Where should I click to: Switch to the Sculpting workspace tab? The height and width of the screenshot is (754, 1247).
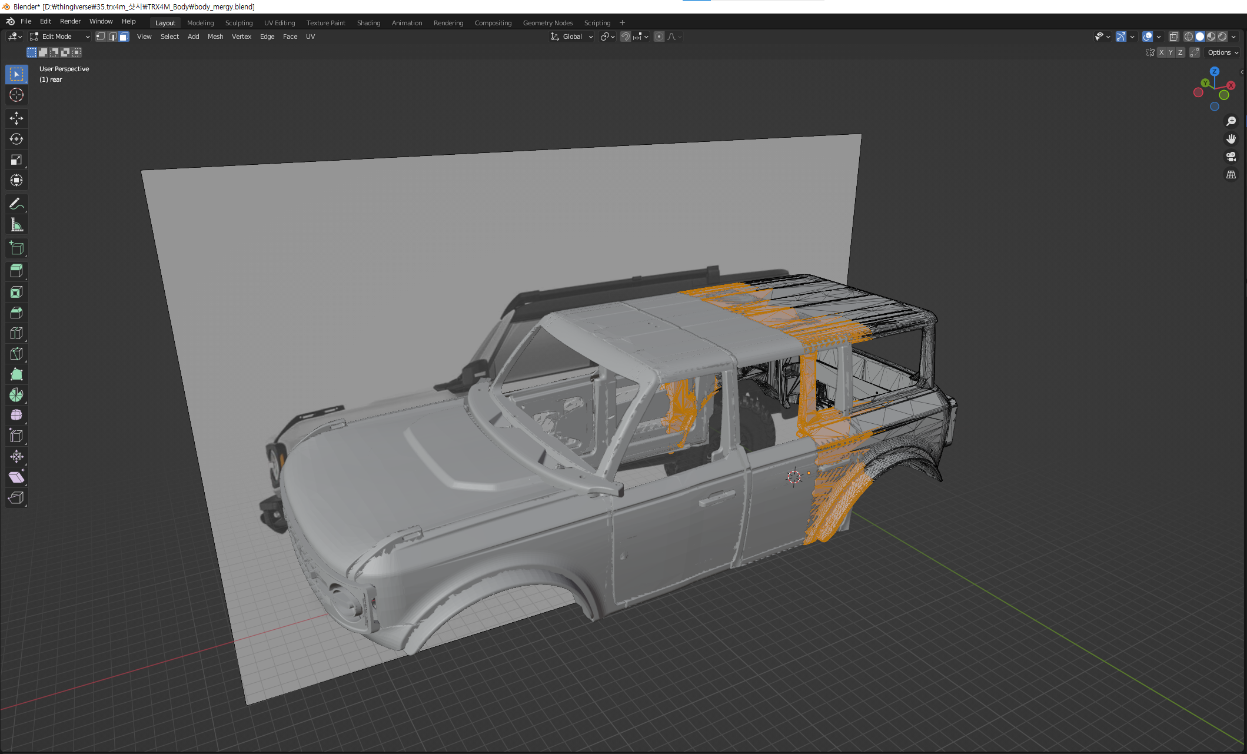coord(238,23)
